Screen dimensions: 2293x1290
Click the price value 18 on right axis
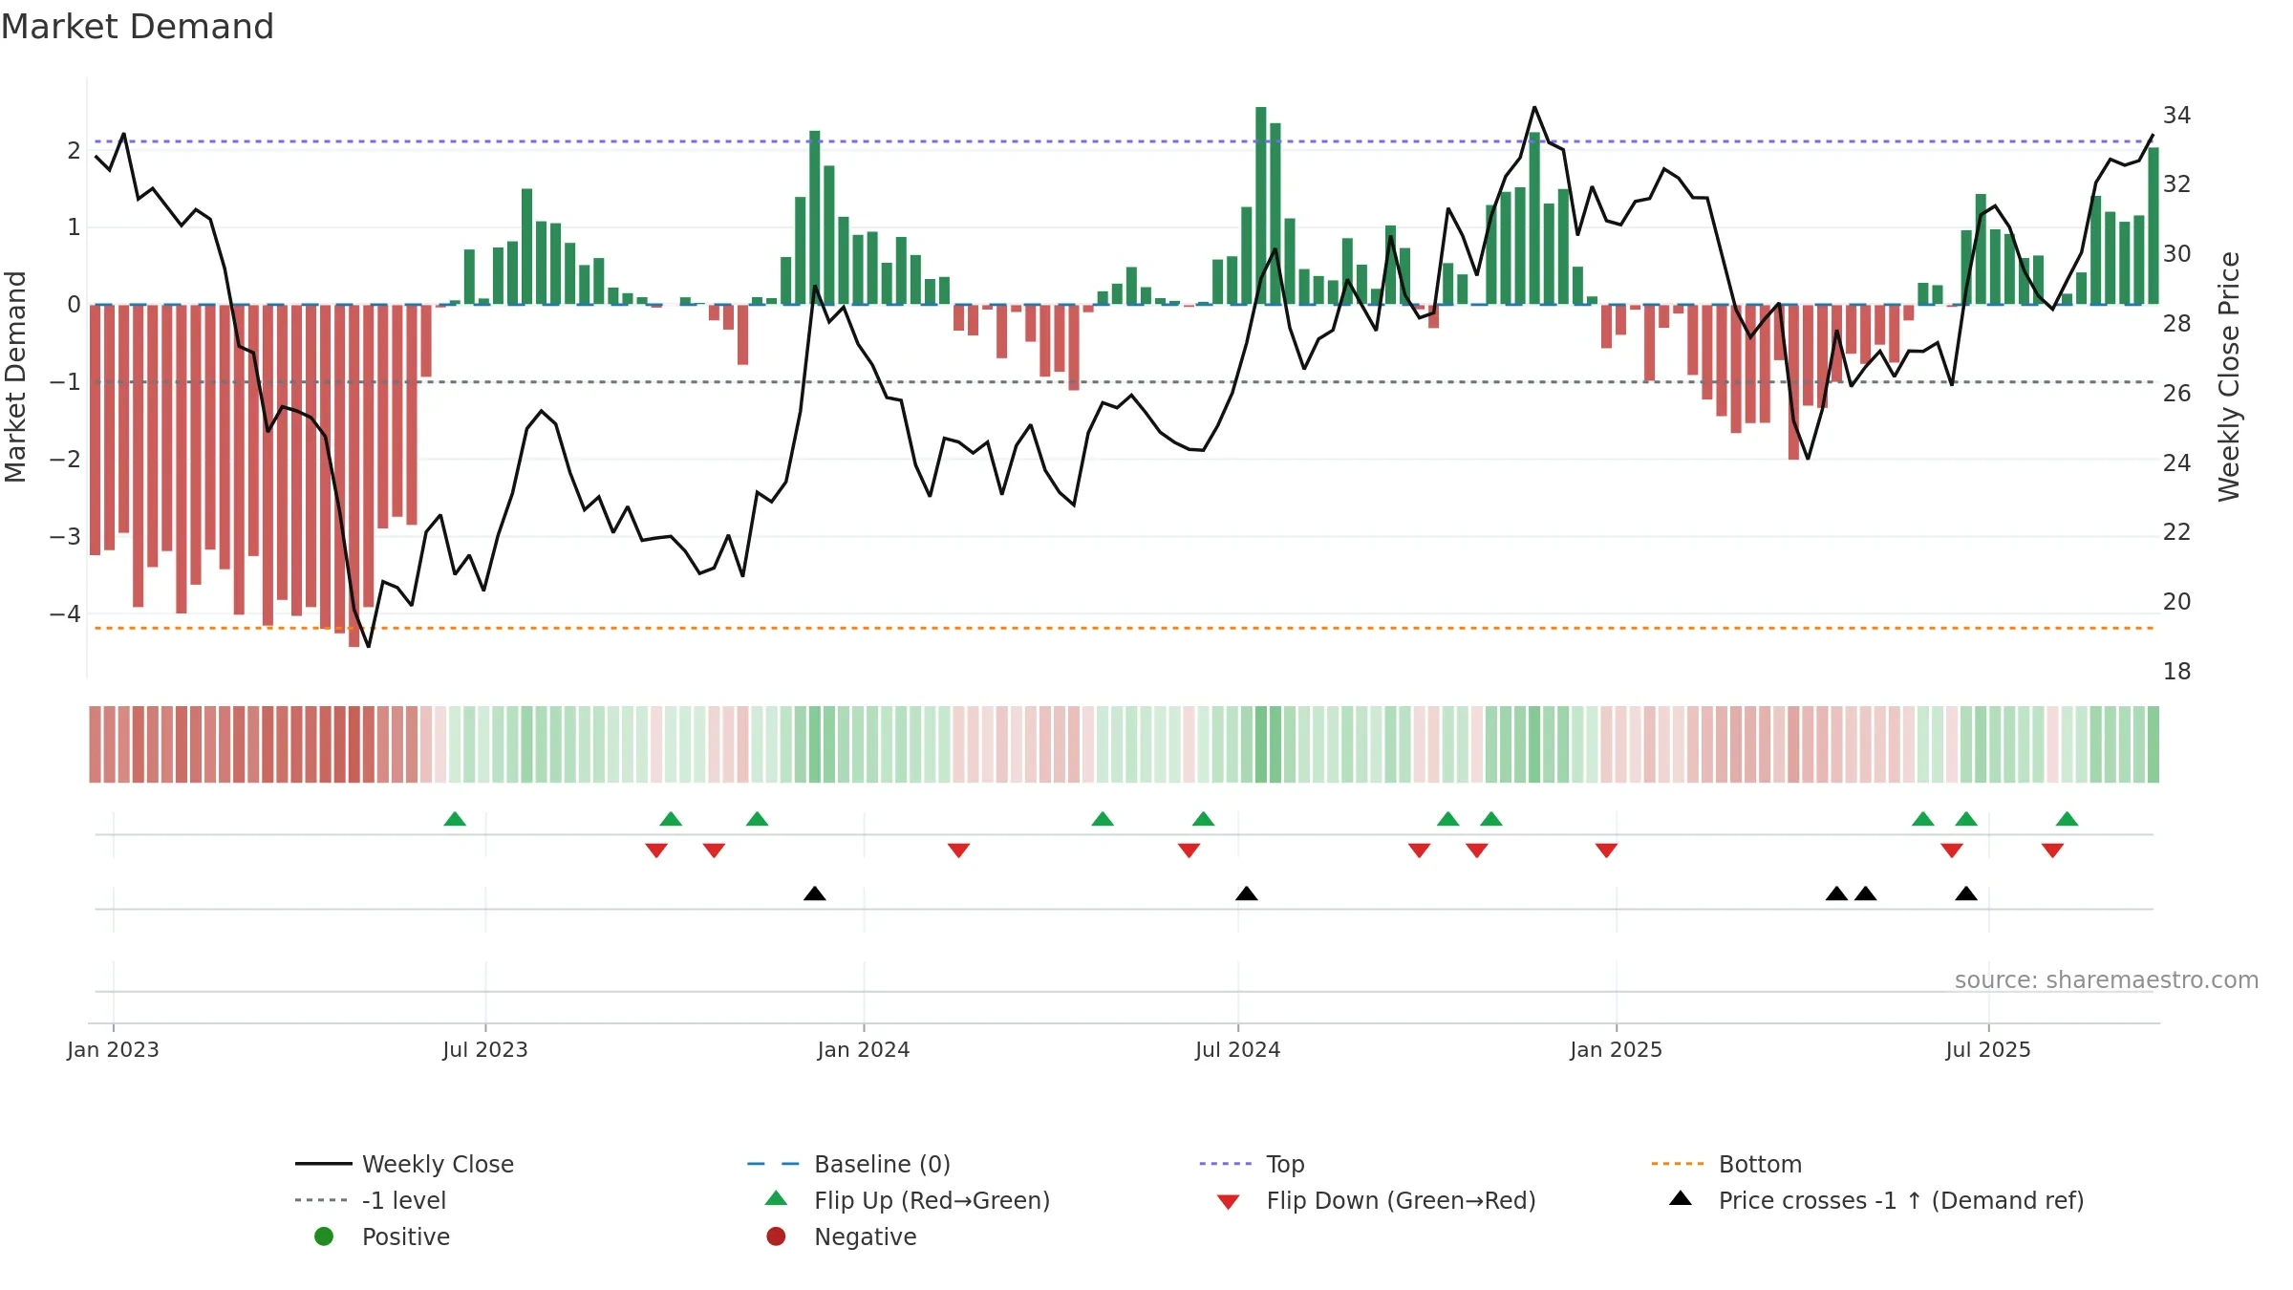2177,672
